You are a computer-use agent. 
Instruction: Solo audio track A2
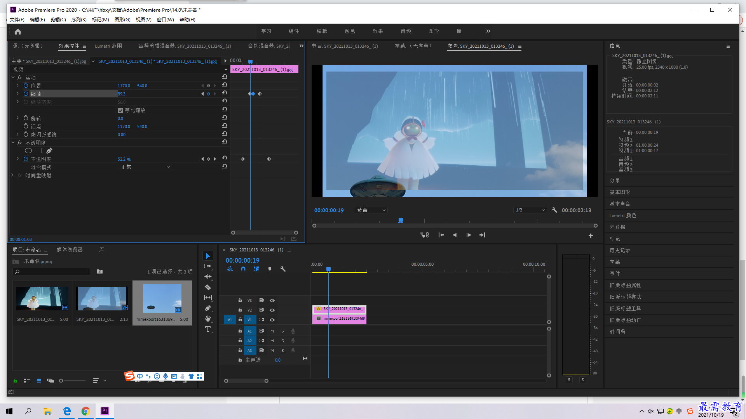click(282, 341)
